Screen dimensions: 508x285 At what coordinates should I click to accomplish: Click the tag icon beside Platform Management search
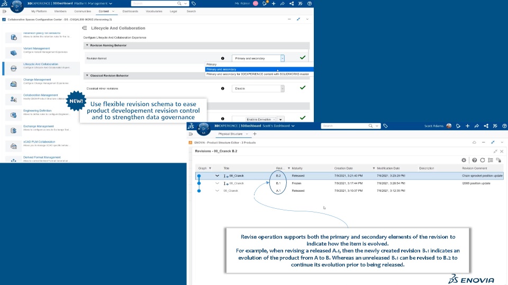pyautogui.click(x=194, y=4)
